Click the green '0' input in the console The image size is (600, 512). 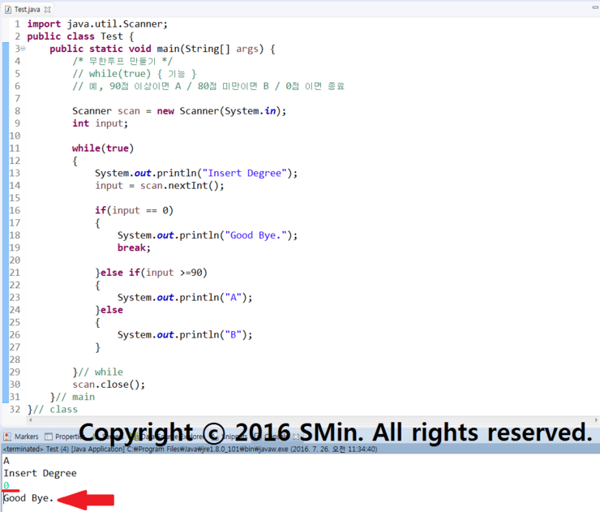[6, 485]
